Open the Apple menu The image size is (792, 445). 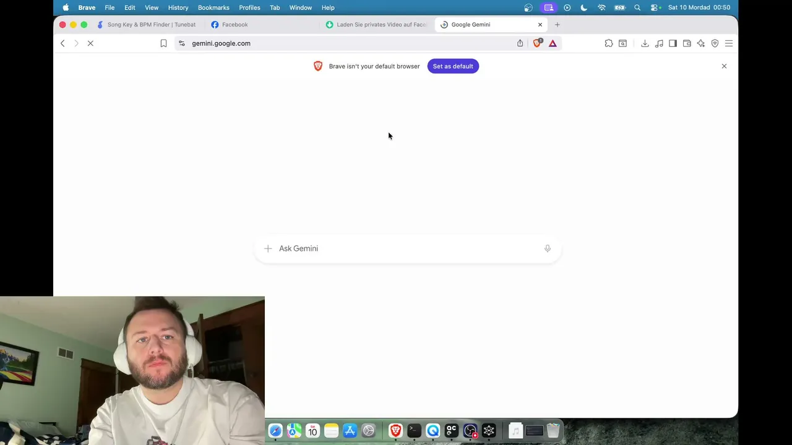(x=66, y=7)
